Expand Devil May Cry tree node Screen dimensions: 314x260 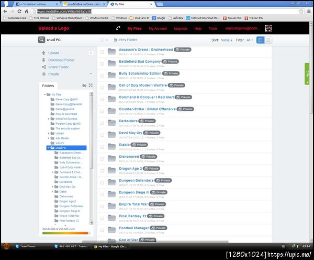tap(52, 187)
